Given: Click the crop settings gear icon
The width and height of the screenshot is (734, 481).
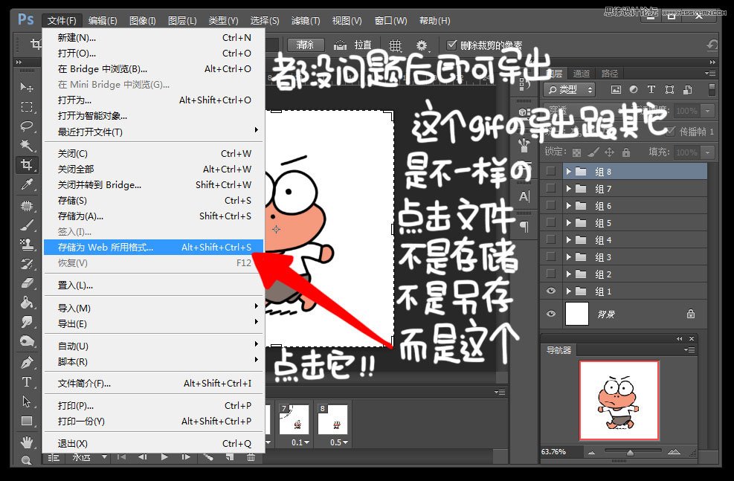Looking at the screenshot, I should click(422, 45).
